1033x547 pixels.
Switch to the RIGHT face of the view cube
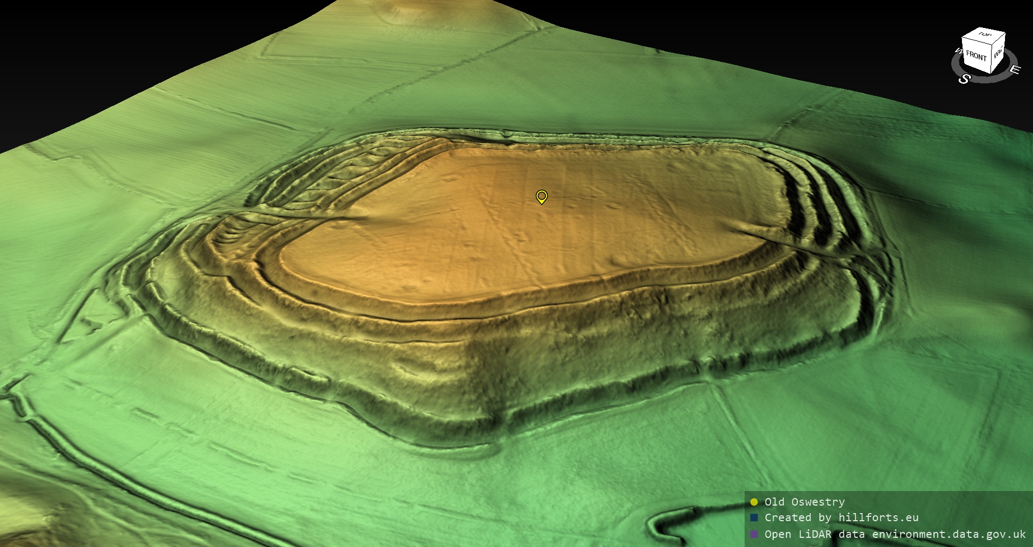tap(998, 53)
